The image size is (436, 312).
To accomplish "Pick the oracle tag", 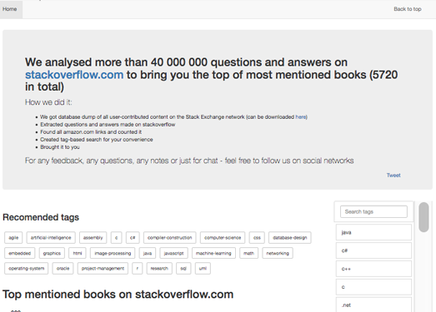I will pos(63,269).
